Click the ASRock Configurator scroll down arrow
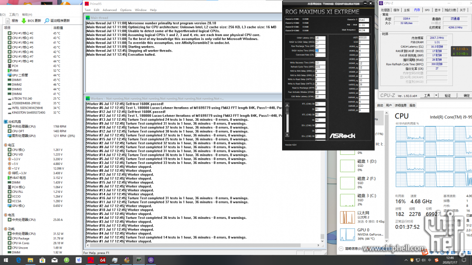 click(287, 135)
